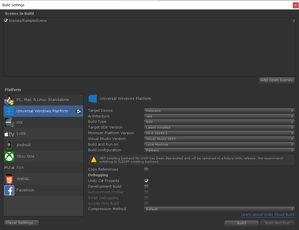Open the Visual Studio Version dropdown

tap(219, 139)
